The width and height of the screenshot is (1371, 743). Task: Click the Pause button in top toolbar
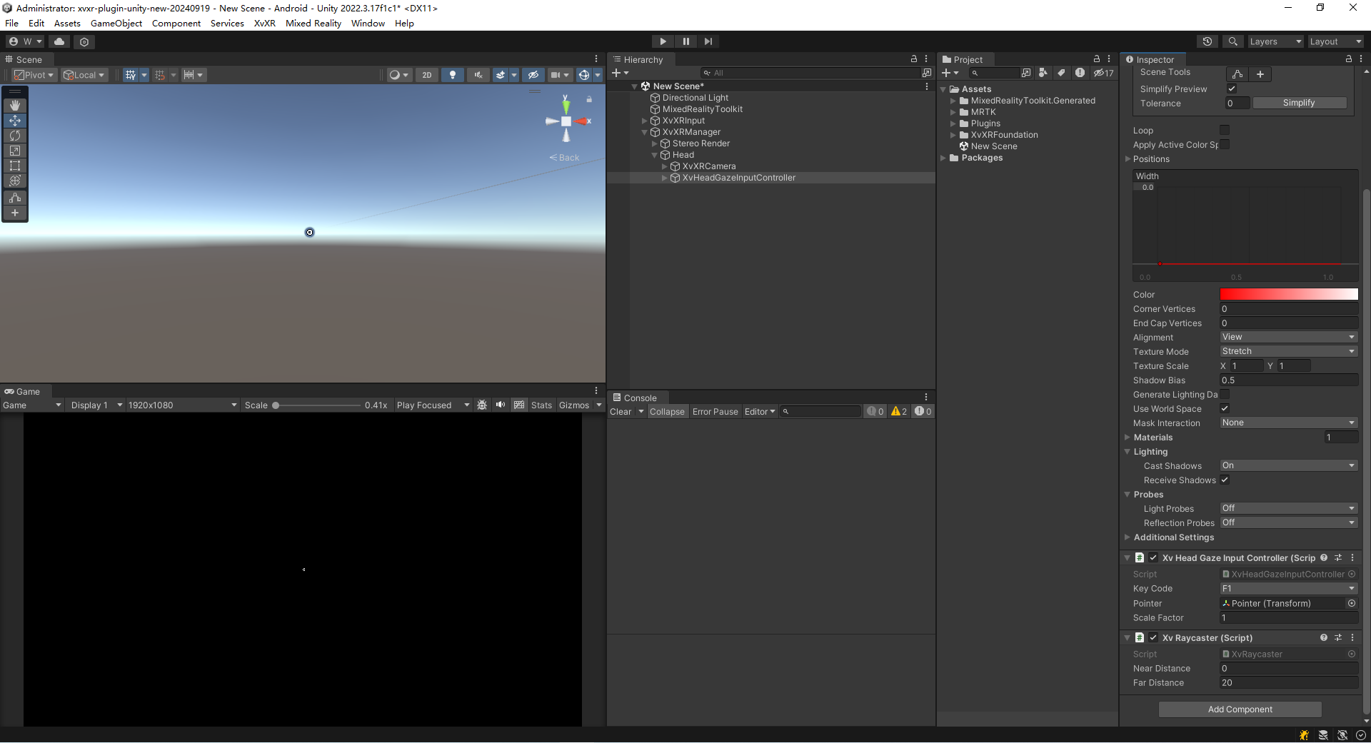pyautogui.click(x=685, y=41)
